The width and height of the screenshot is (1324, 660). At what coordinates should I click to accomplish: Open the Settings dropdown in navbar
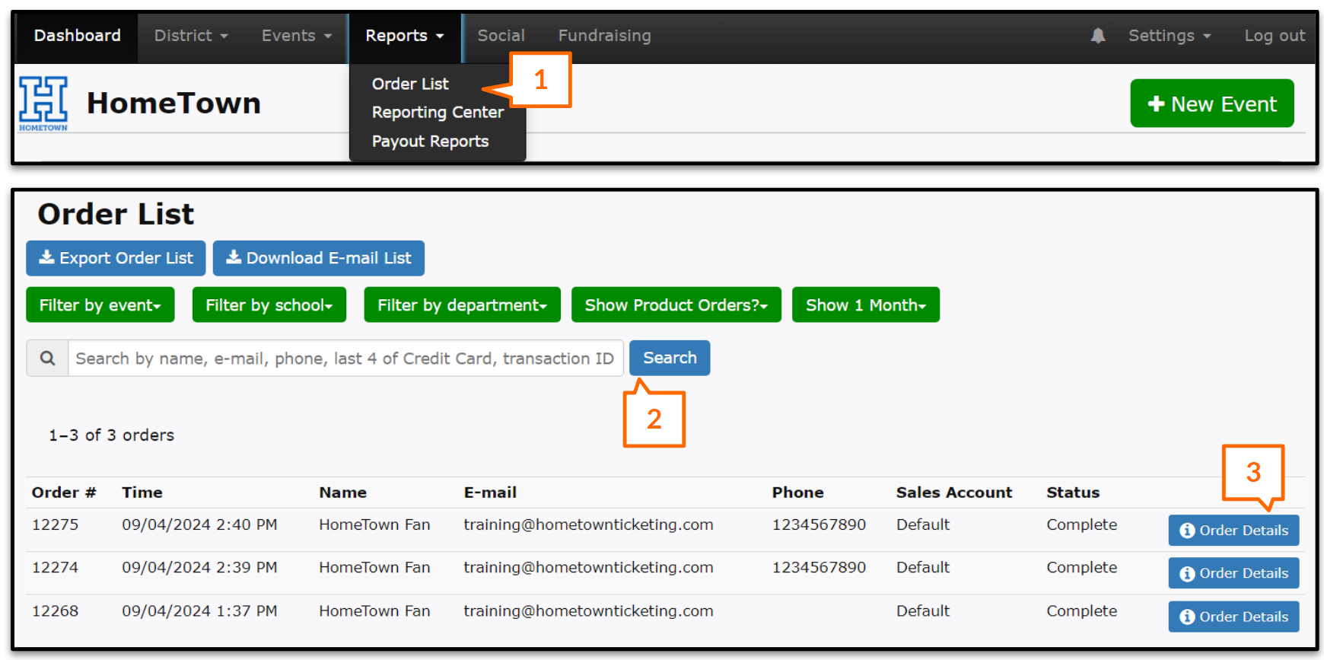1169,36
